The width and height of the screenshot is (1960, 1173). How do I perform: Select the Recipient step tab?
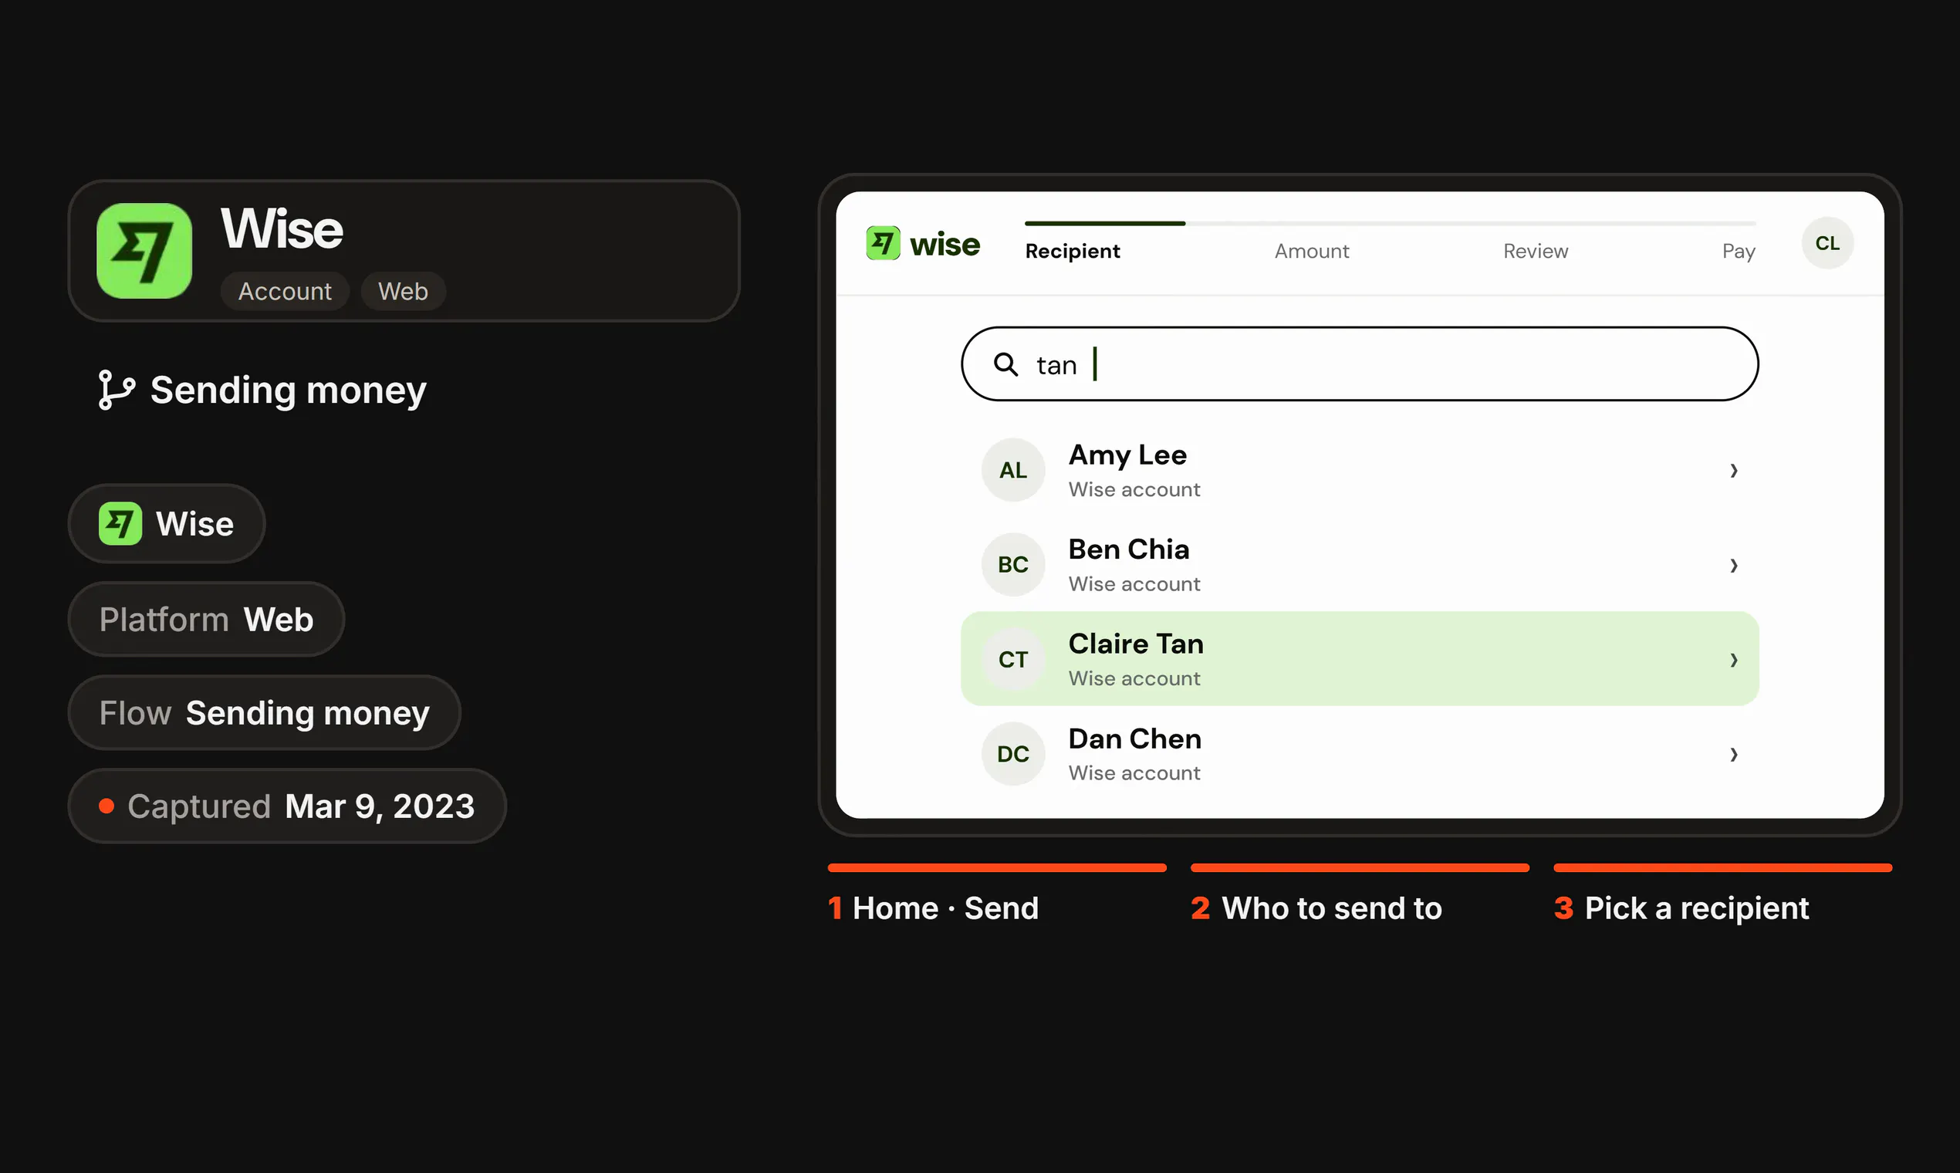point(1073,252)
